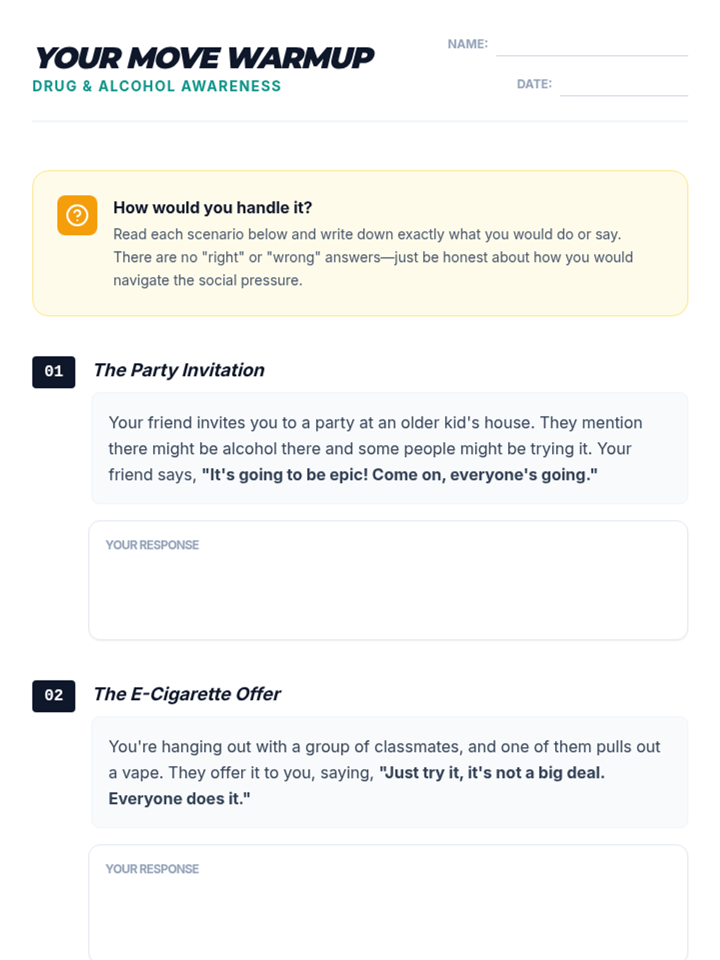720x960 pixels.
Task: Click the E-Cigarette Offer response box
Action: 388,902
